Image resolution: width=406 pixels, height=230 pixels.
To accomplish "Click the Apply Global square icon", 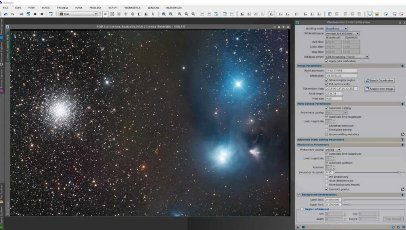I will (303, 227).
